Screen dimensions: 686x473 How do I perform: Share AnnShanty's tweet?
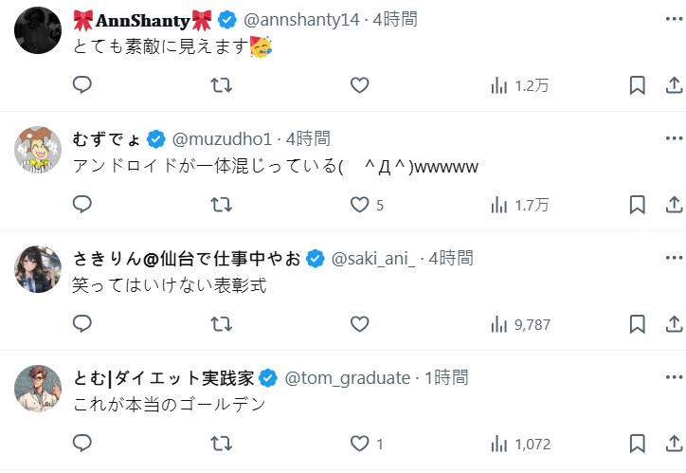[x=674, y=85]
